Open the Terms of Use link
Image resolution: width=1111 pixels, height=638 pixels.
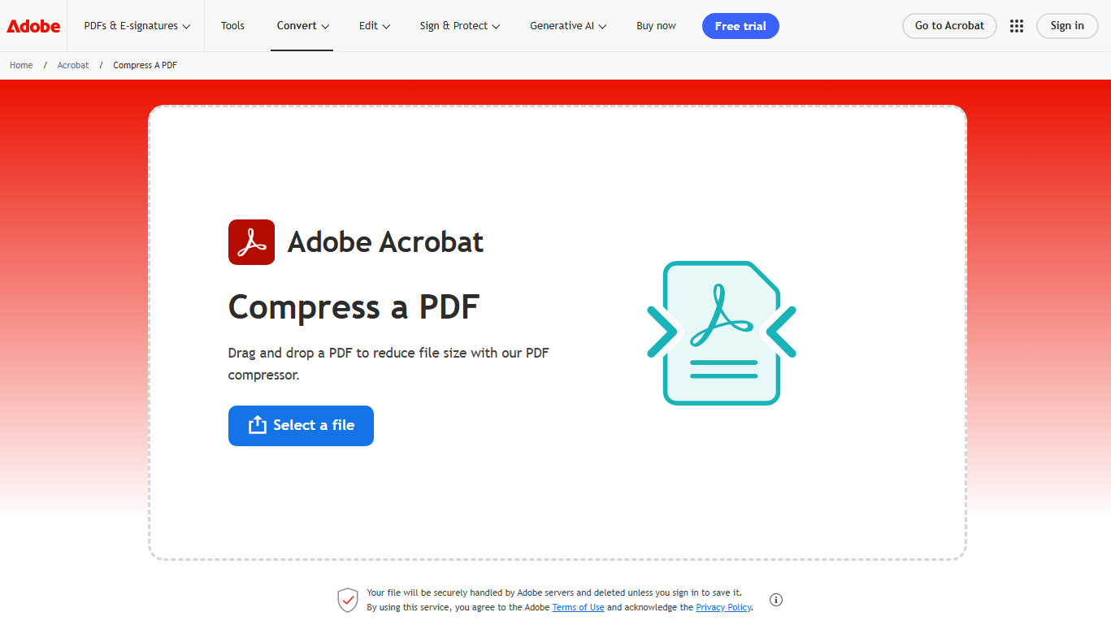(578, 607)
